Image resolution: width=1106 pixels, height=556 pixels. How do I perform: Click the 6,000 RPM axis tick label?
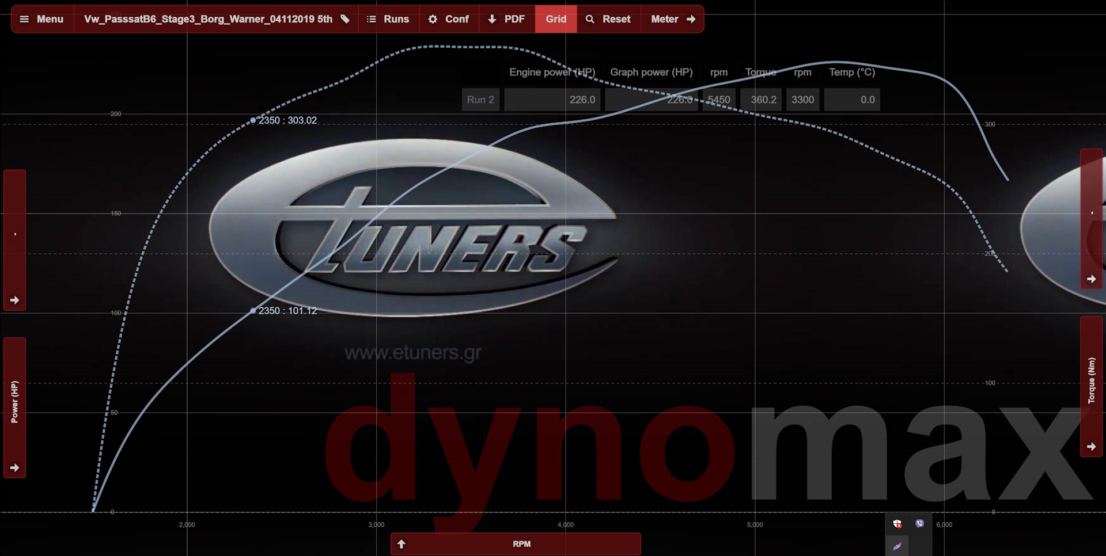pos(944,525)
